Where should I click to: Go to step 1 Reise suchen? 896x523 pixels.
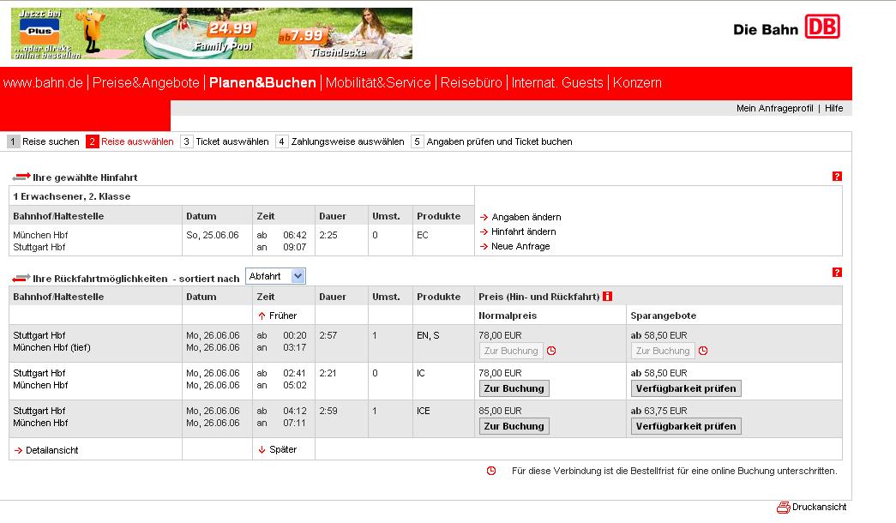coord(44,141)
